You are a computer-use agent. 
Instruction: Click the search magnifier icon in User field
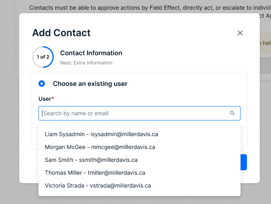coord(232,113)
